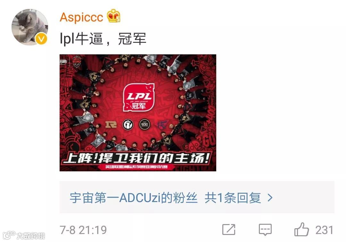Tap the 大数跨境 watermark logo
346x242 pixels.
coord(24,235)
